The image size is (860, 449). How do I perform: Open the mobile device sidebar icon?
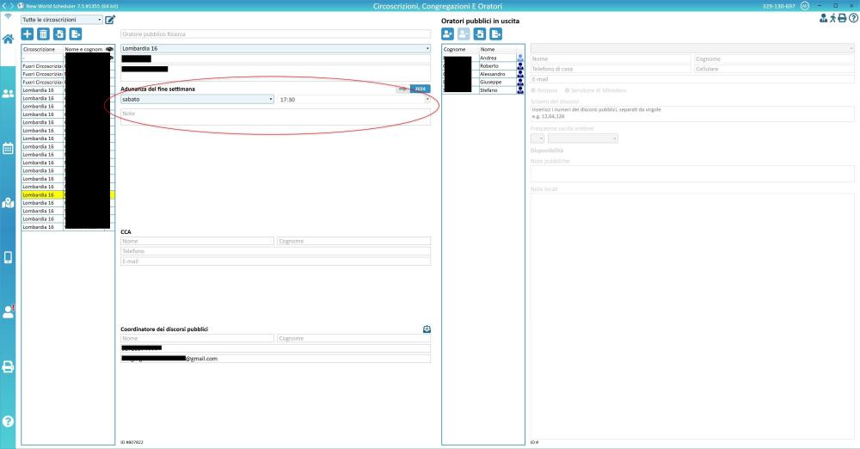point(8,257)
